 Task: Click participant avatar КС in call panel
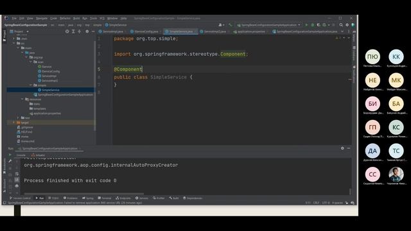pos(396,127)
